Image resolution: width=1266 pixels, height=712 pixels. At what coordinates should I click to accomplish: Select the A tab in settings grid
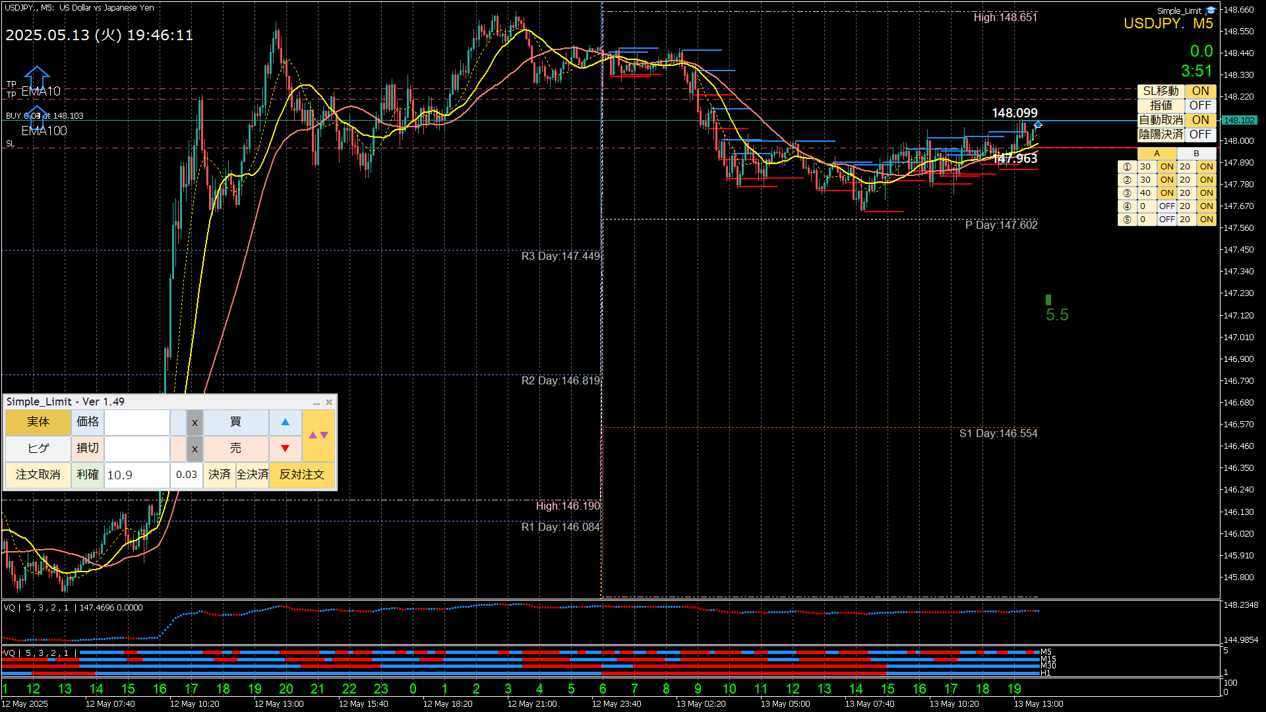click(x=1157, y=154)
